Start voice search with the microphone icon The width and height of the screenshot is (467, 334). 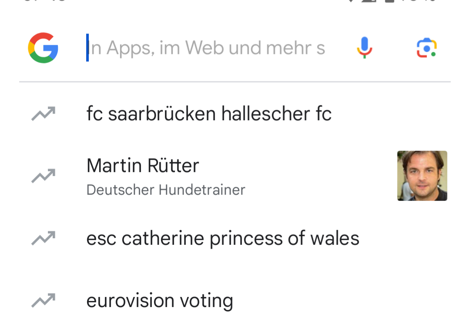(x=365, y=47)
